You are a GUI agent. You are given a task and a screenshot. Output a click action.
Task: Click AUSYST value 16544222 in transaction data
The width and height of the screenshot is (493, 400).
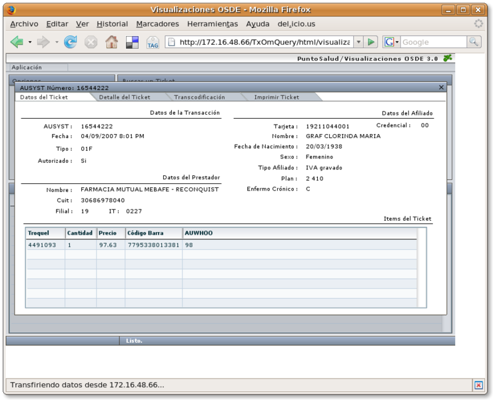click(x=97, y=127)
